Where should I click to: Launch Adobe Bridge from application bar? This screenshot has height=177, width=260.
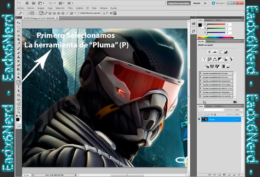pos(27,3)
